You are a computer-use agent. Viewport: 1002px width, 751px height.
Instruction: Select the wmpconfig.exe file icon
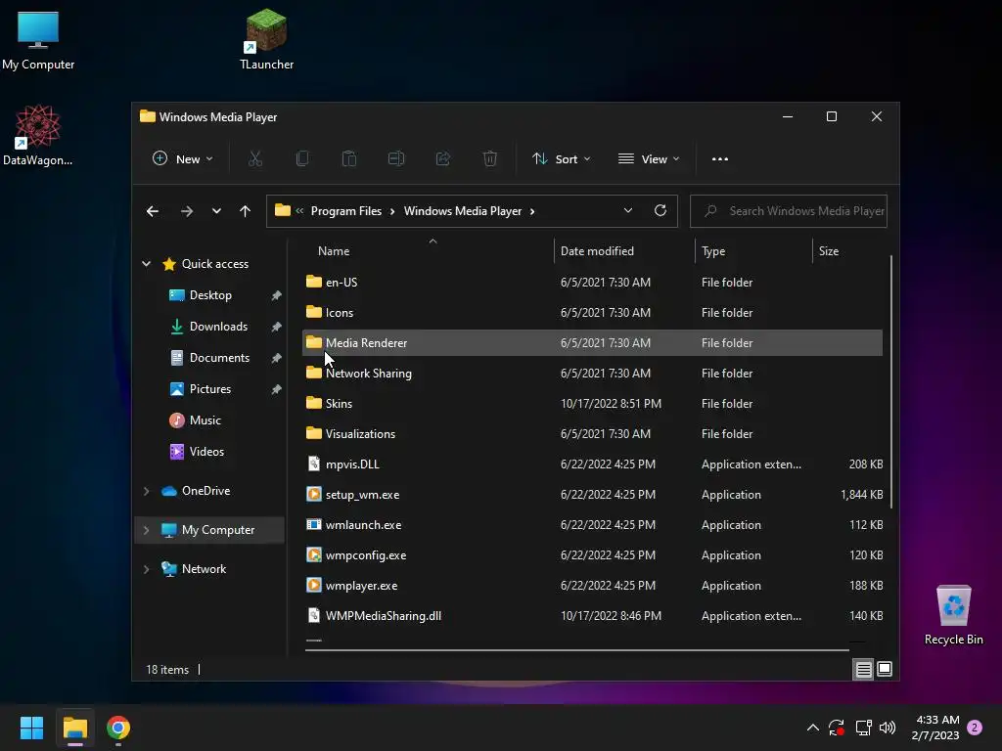(x=314, y=555)
